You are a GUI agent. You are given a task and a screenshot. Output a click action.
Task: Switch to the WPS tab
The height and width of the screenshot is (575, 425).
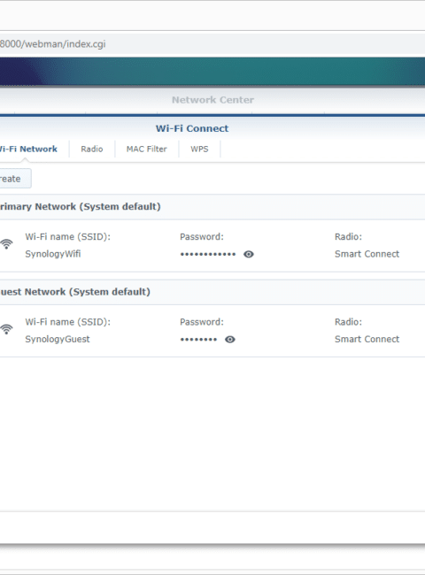click(x=199, y=149)
